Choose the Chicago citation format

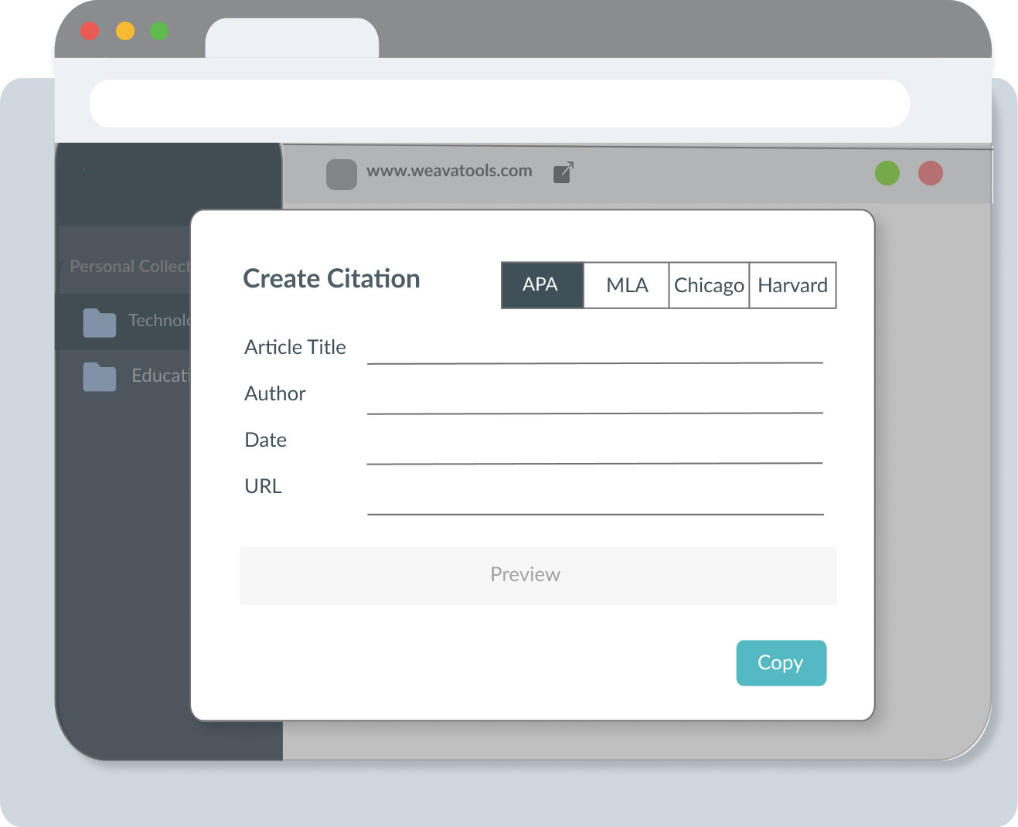point(709,285)
